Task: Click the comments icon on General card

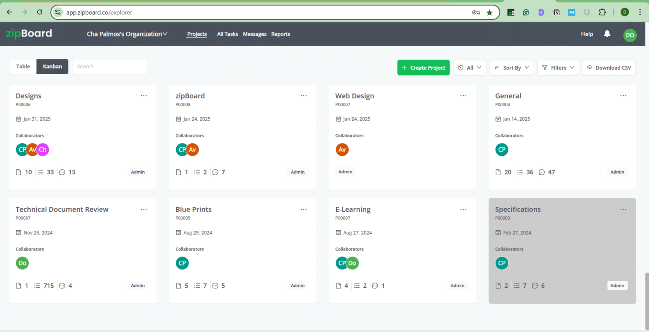Action: click(542, 172)
